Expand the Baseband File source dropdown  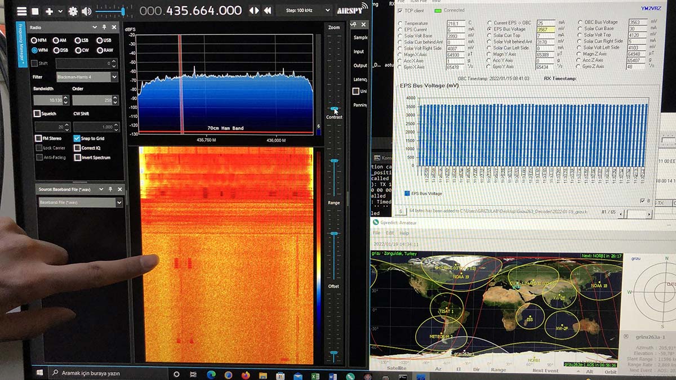pyautogui.click(x=119, y=202)
